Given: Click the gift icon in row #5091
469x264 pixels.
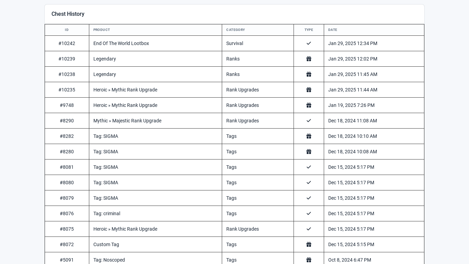Looking at the screenshot, I should click(309, 260).
